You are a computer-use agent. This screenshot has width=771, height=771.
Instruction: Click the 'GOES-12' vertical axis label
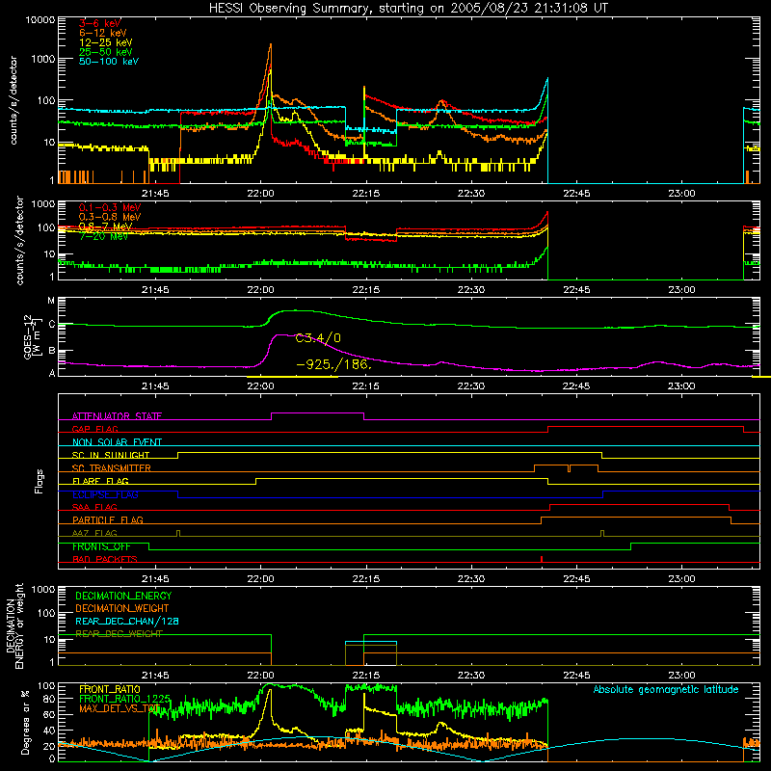tap(28, 337)
